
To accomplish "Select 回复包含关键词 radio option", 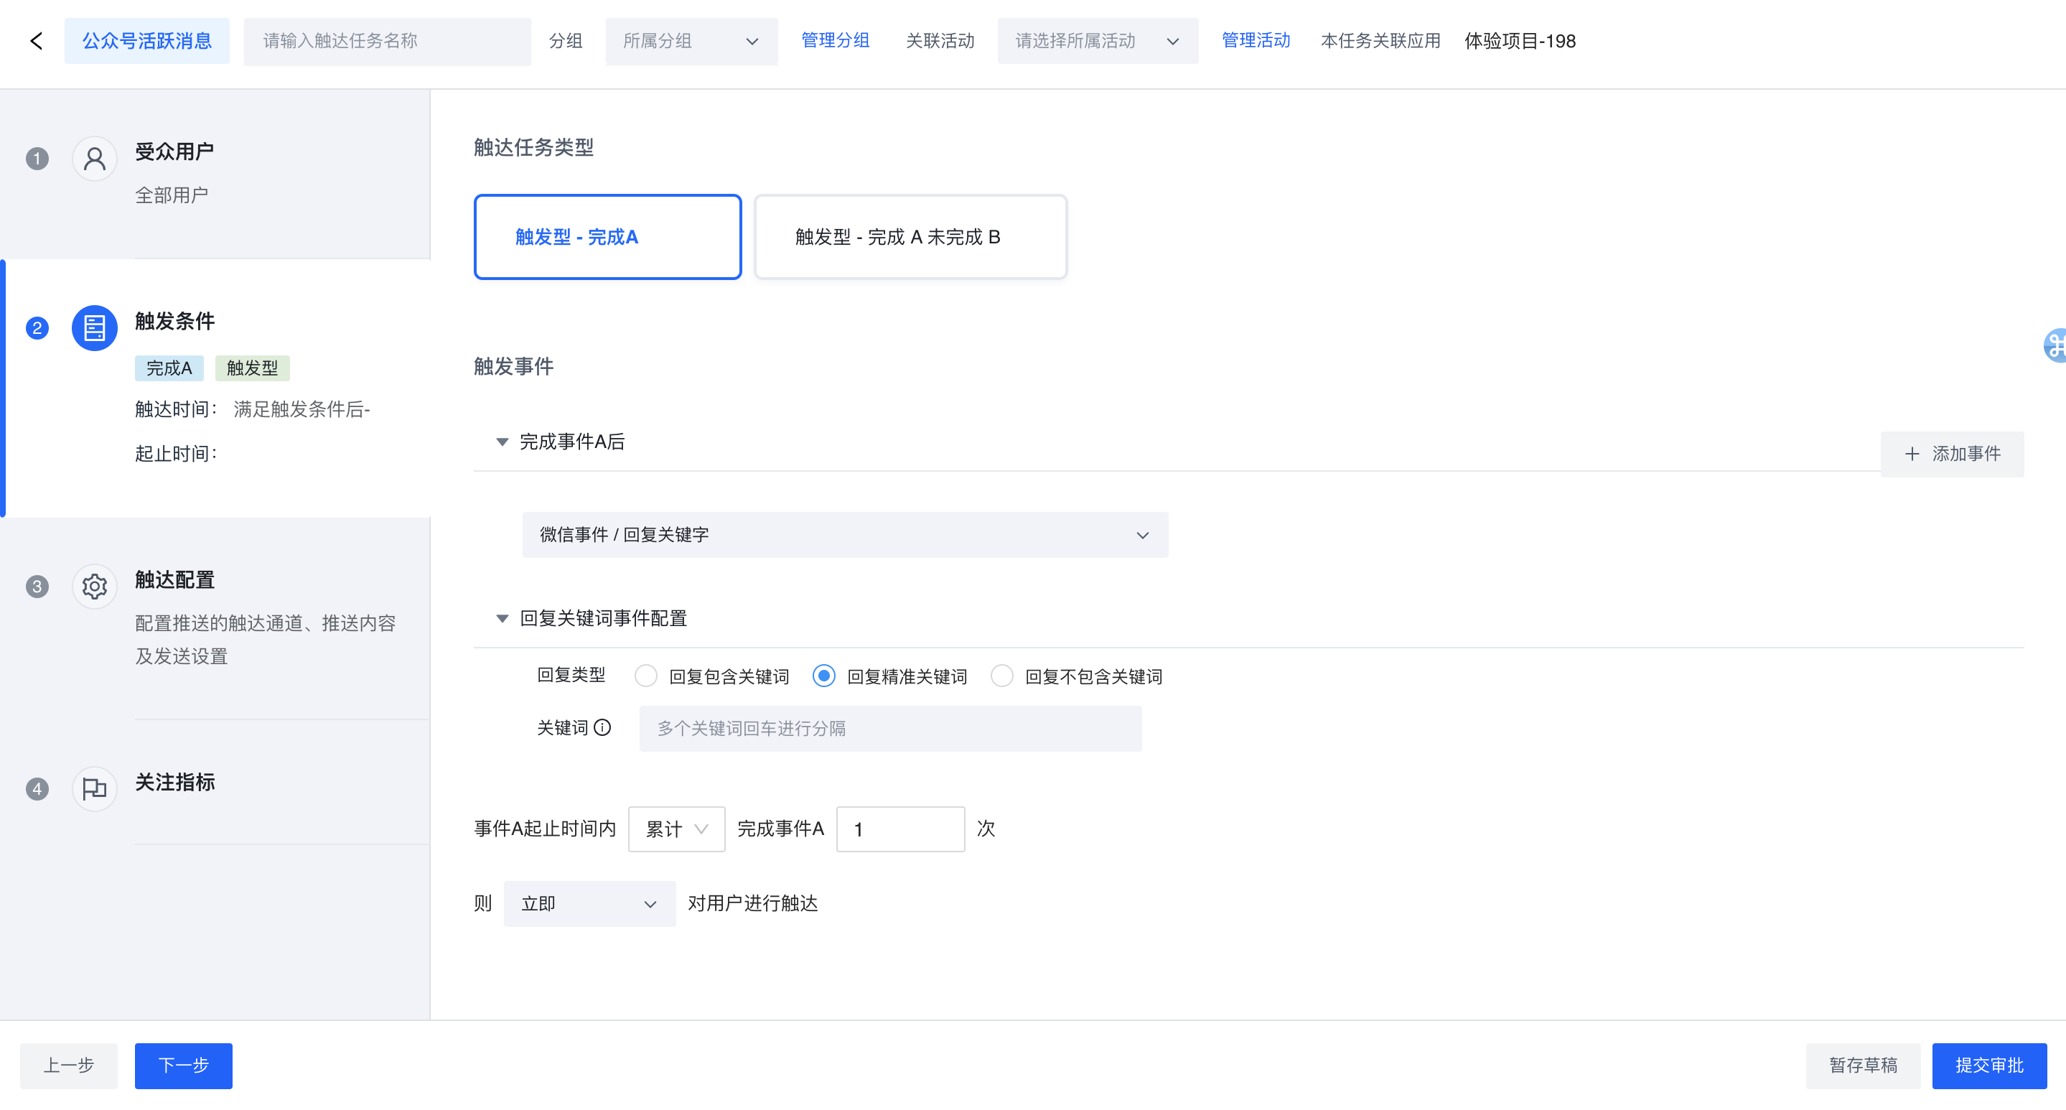I will coord(645,676).
